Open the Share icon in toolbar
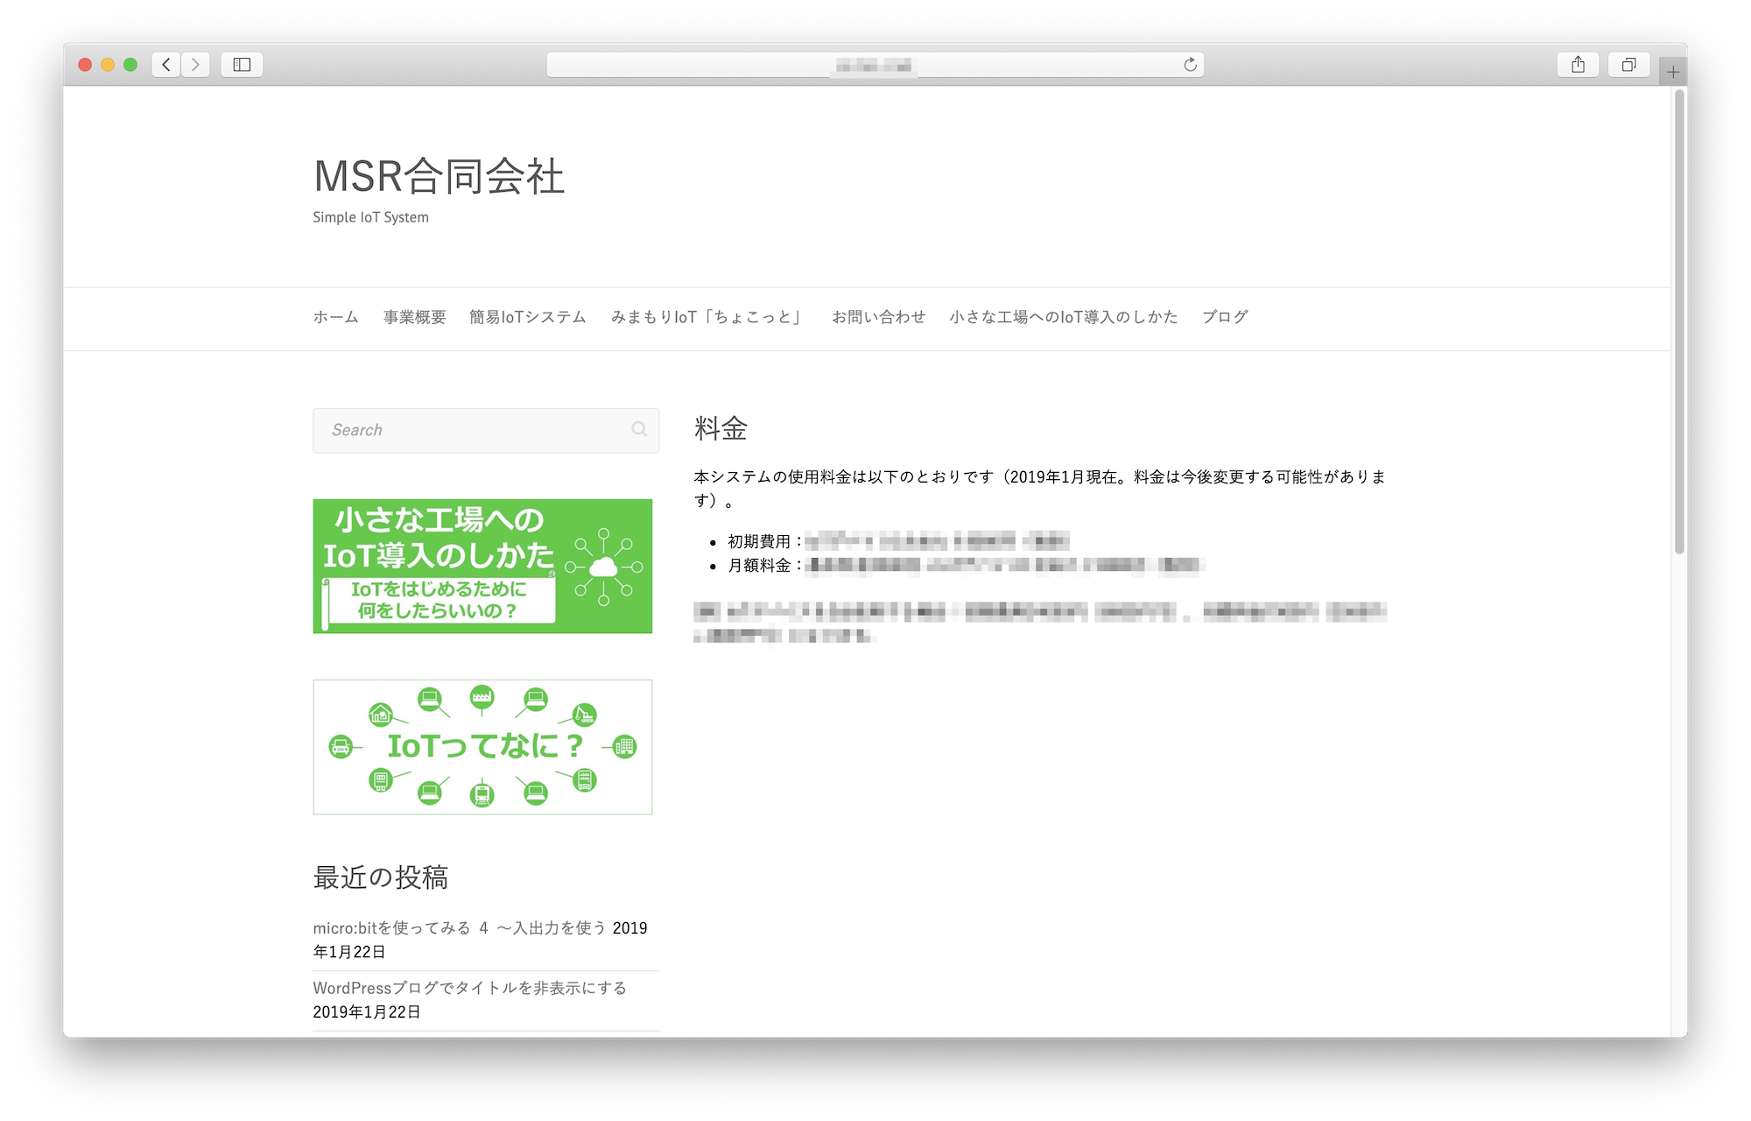Viewport: 1751px width, 1121px height. coord(1578,65)
